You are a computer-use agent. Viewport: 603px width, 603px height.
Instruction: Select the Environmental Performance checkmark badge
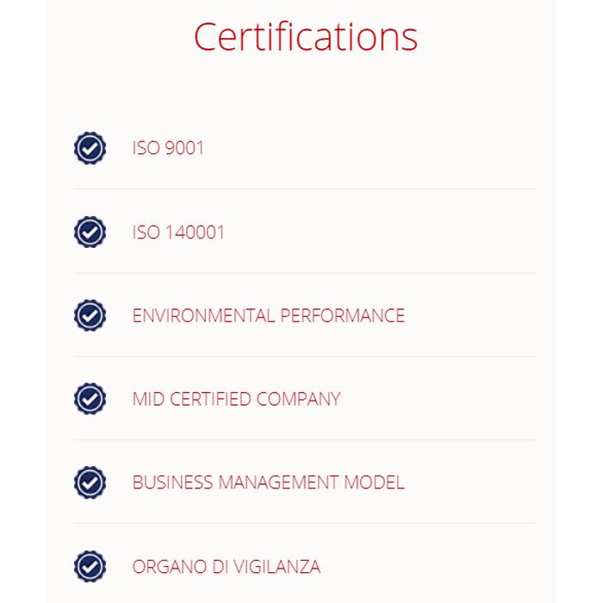[x=90, y=315]
